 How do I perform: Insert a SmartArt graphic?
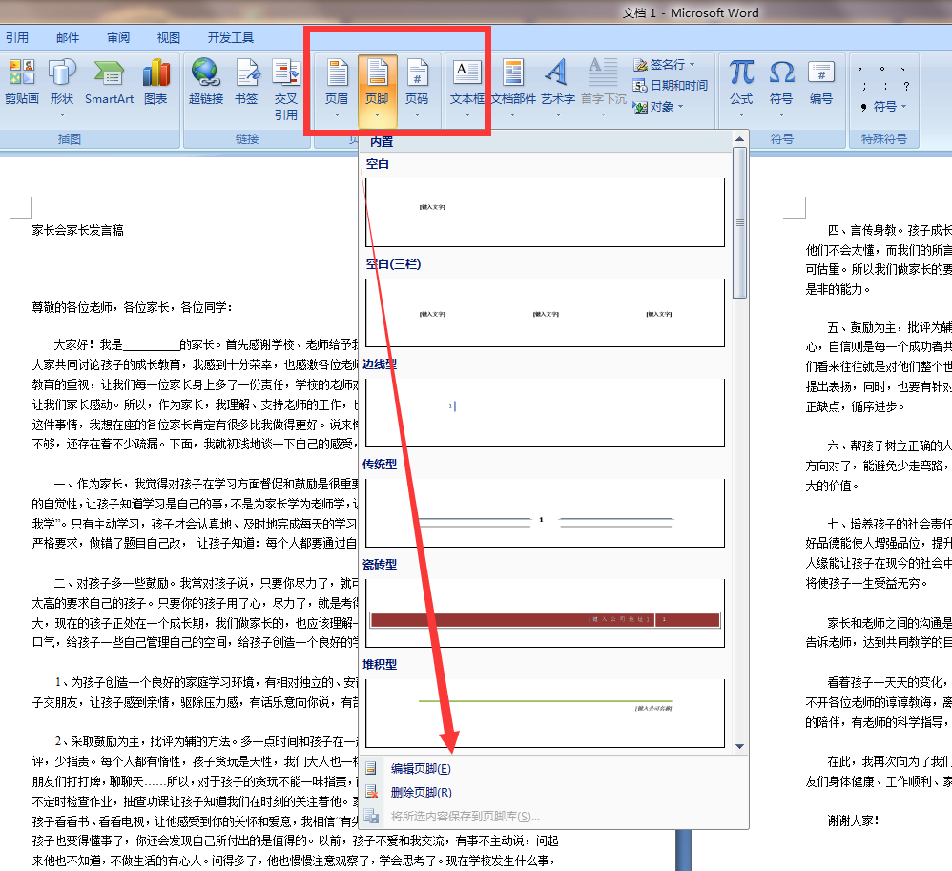click(x=110, y=84)
